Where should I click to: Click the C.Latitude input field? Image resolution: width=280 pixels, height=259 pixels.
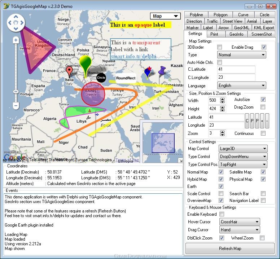click(236, 69)
